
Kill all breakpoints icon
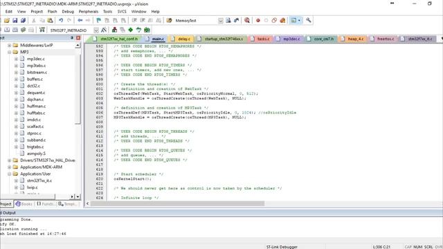point(282,20)
